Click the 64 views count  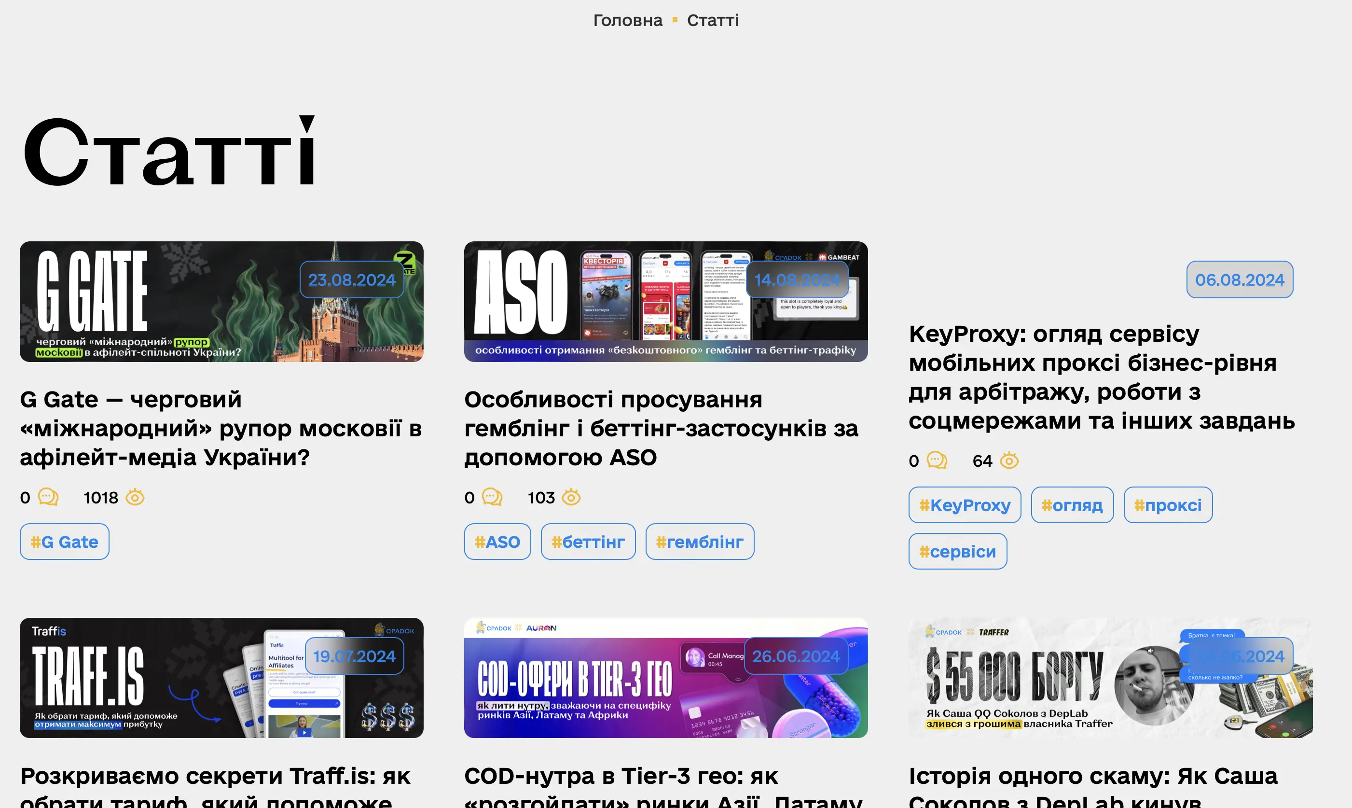pyautogui.click(x=982, y=461)
